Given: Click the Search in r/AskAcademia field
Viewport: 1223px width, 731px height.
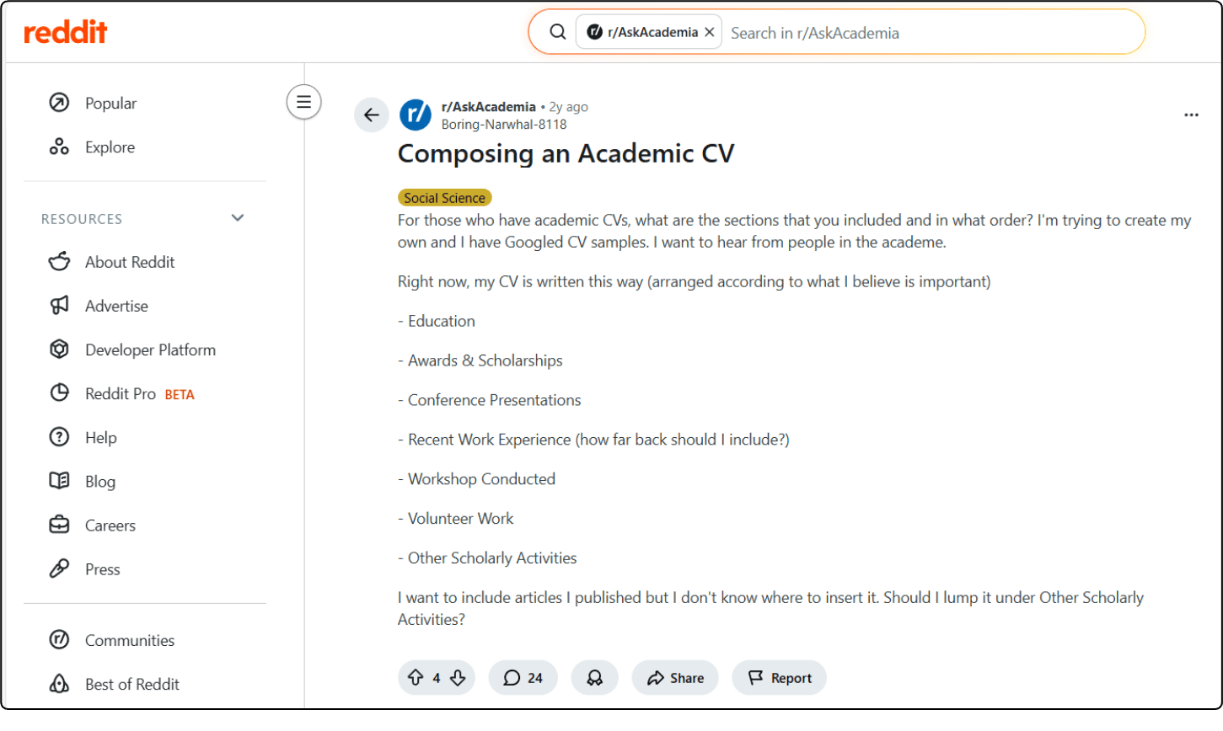Looking at the screenshot, I should 927,33.
